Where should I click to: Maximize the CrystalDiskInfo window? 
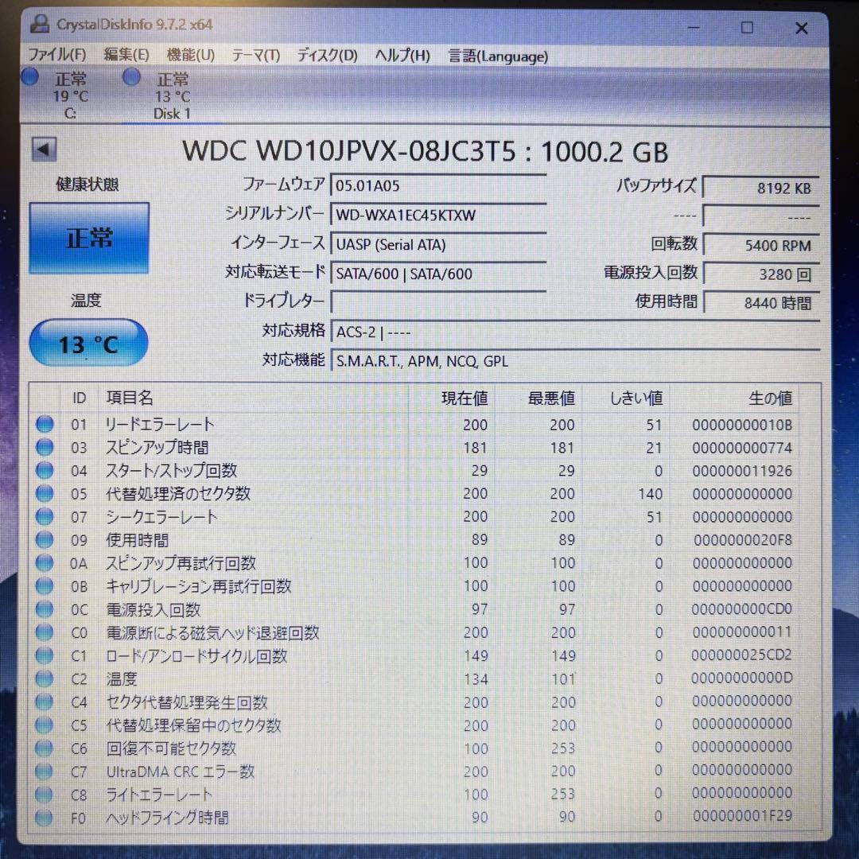(747, 27)
